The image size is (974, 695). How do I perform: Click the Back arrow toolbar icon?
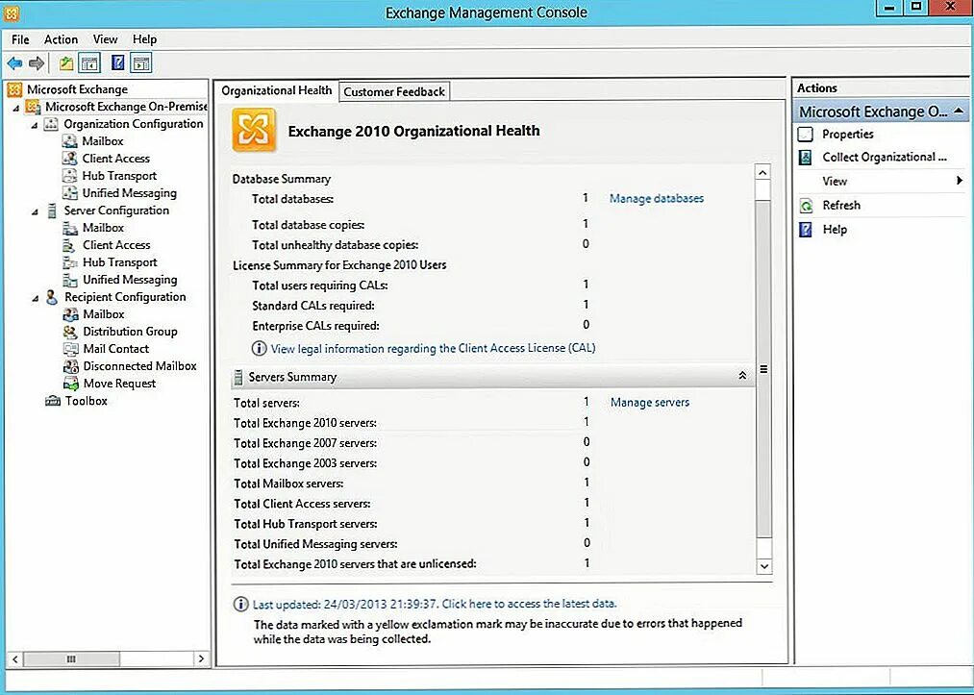coord(15,62)
